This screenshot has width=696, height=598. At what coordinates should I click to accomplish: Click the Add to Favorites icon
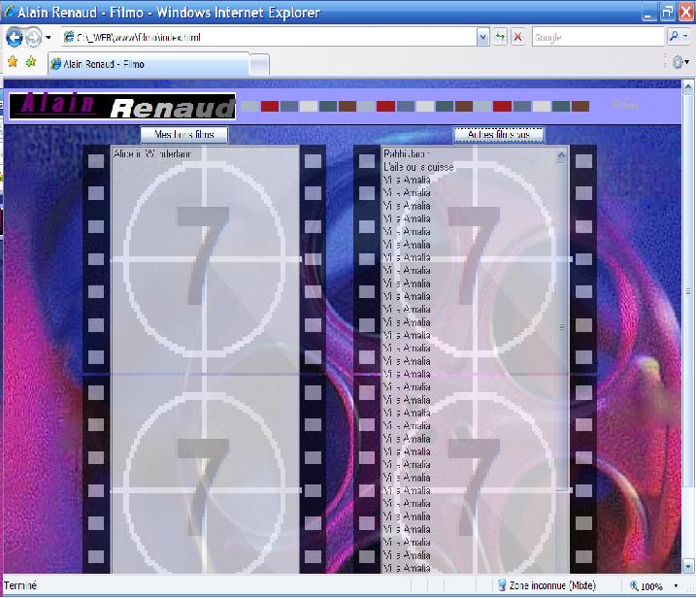(31, 61)
